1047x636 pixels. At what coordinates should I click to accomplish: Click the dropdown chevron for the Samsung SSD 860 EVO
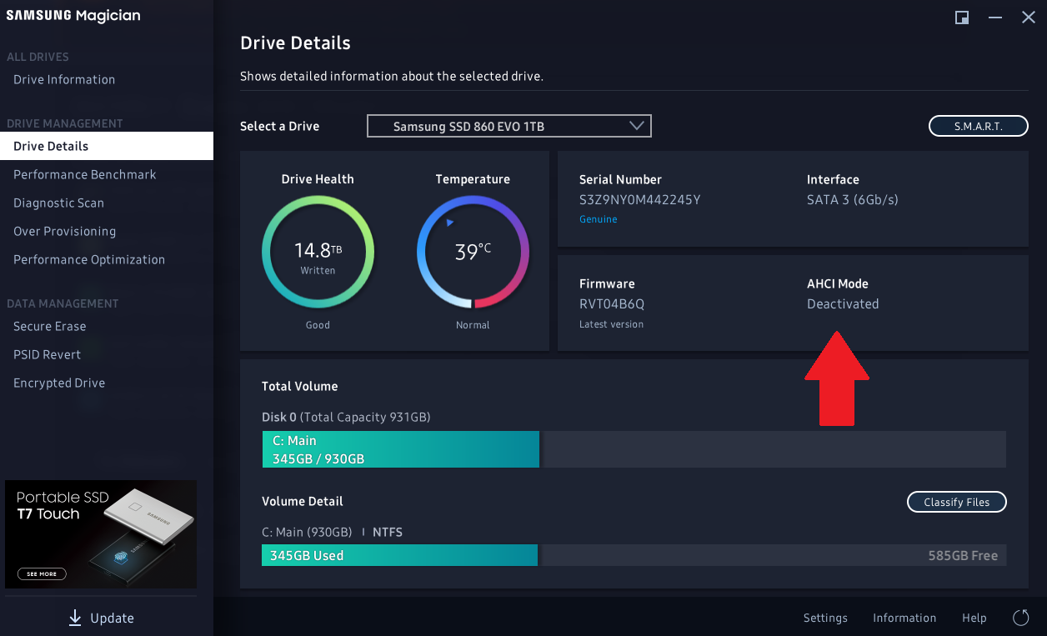(637, 126)
